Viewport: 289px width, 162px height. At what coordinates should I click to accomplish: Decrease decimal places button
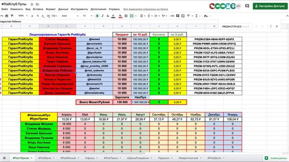(x=43, y=16)
